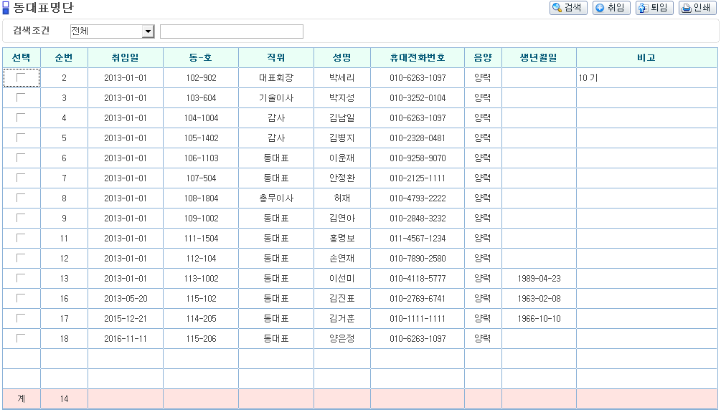Click the search keyword input field
This screenshot has height=412, width=721.
(x=231, y=32)
